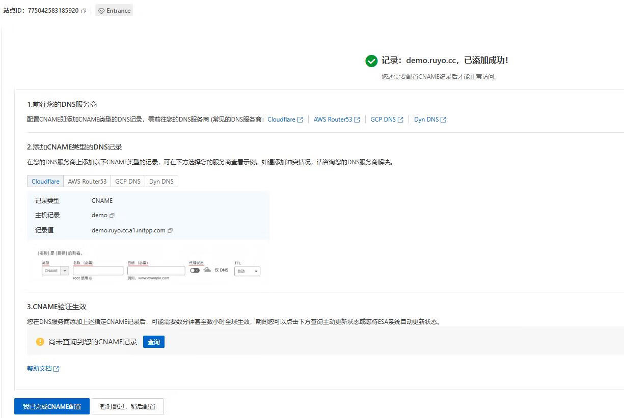Select the Cloudflare example tab
This screenshot has width=624, height=418.
point(45,182)
